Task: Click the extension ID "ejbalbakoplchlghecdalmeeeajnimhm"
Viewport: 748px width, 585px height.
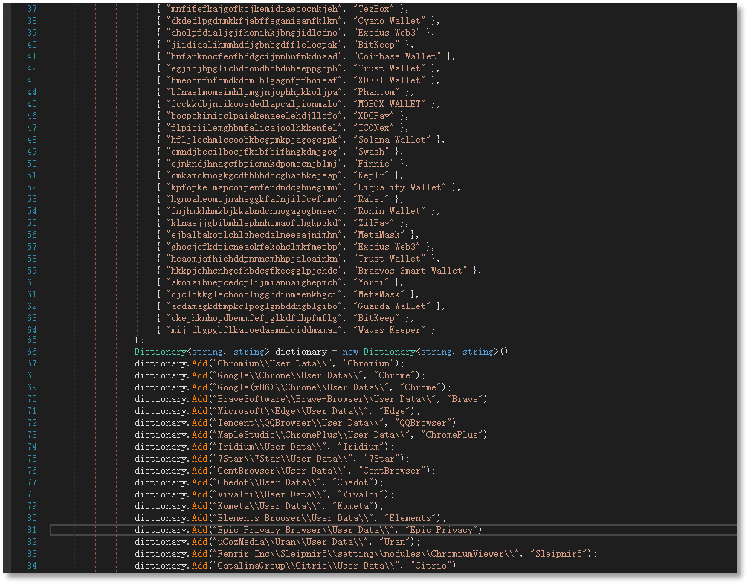Action: (x=254, y=235)
